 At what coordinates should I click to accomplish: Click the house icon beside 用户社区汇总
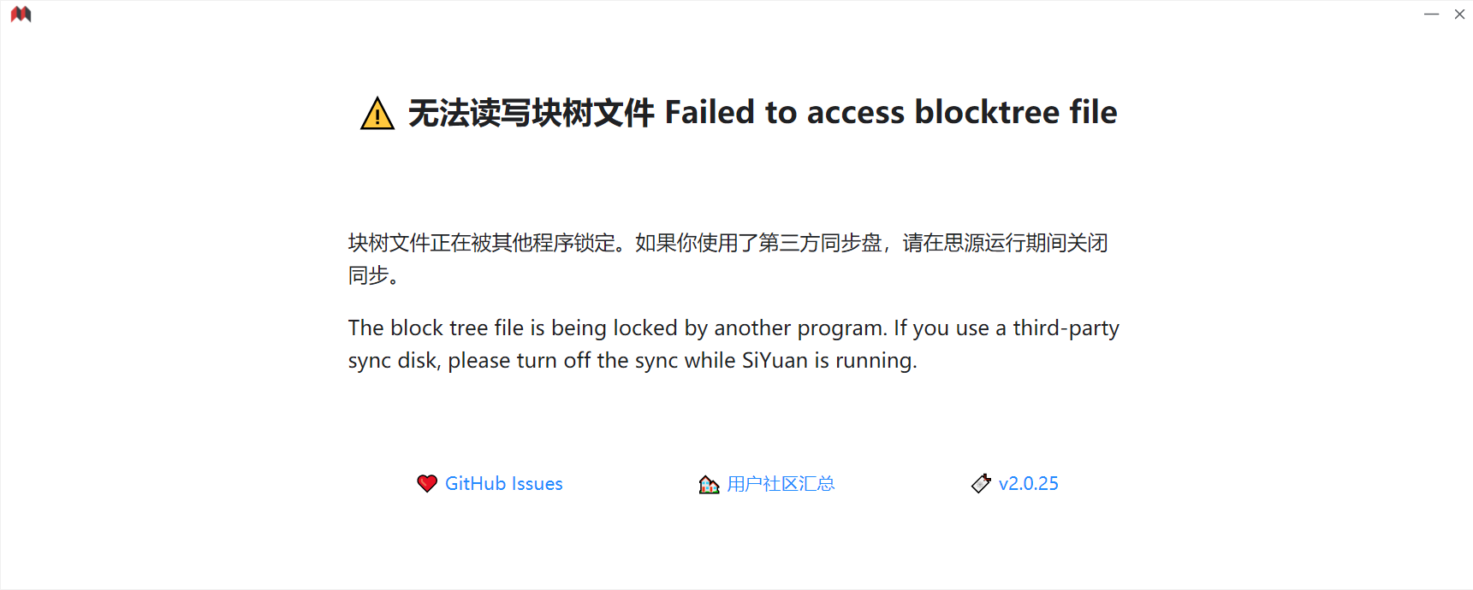[709, 485]
